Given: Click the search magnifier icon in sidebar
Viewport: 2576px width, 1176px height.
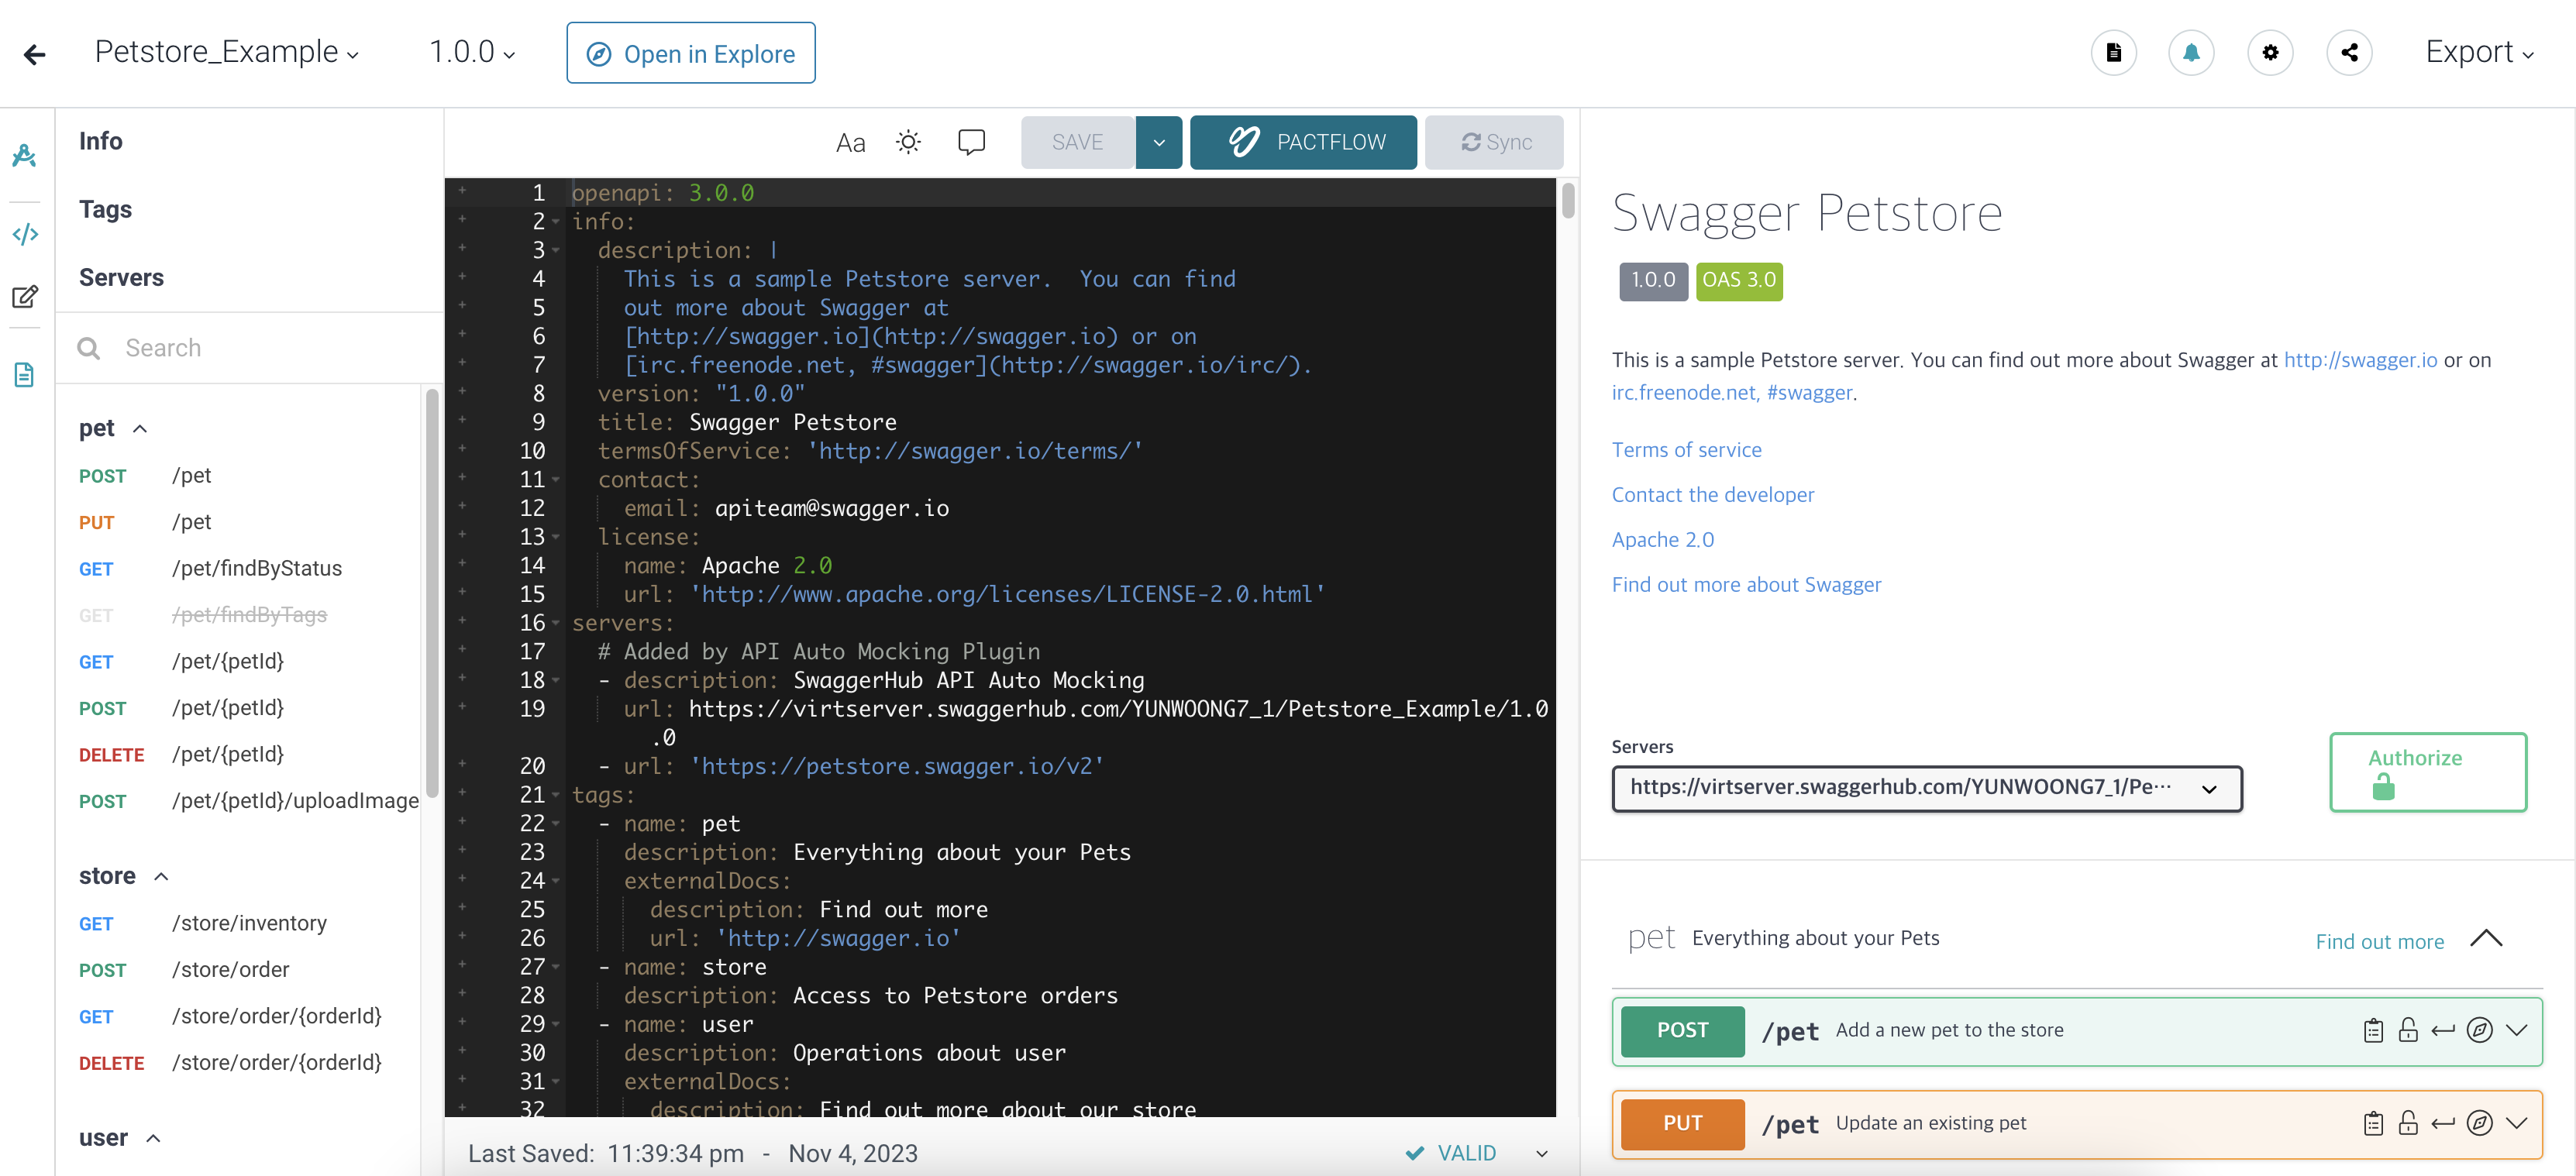Looking at the screenshot, I should coord(89,348).
